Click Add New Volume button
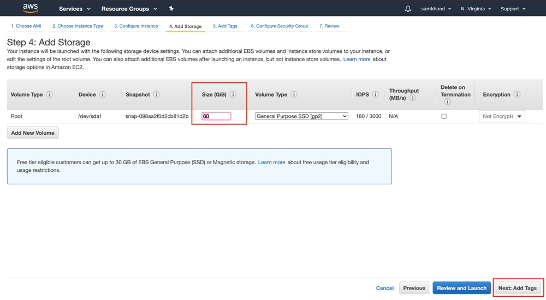546x300 pixels. [33, 133]
